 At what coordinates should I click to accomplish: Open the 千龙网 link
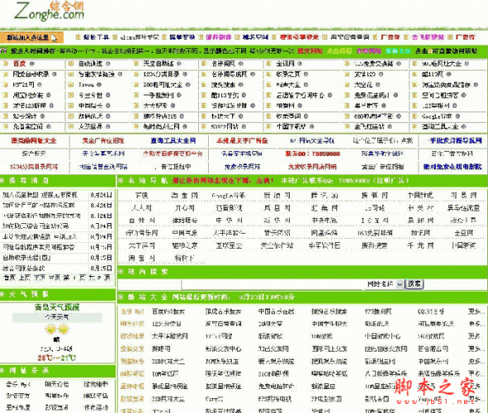click(420, 245)
